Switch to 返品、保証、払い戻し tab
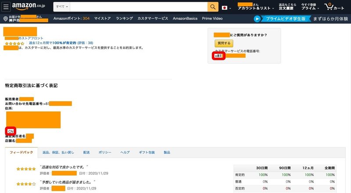Screen dimensions: 351x193 [58, 152]
